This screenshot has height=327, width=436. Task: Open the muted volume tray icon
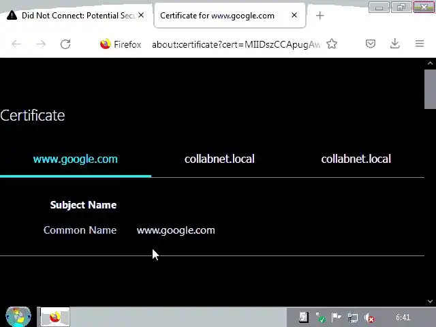click(369, 317)
